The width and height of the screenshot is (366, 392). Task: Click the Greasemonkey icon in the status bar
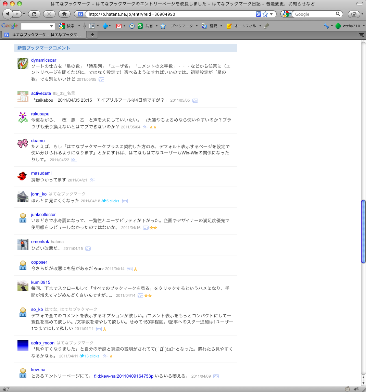click(347, 389)
